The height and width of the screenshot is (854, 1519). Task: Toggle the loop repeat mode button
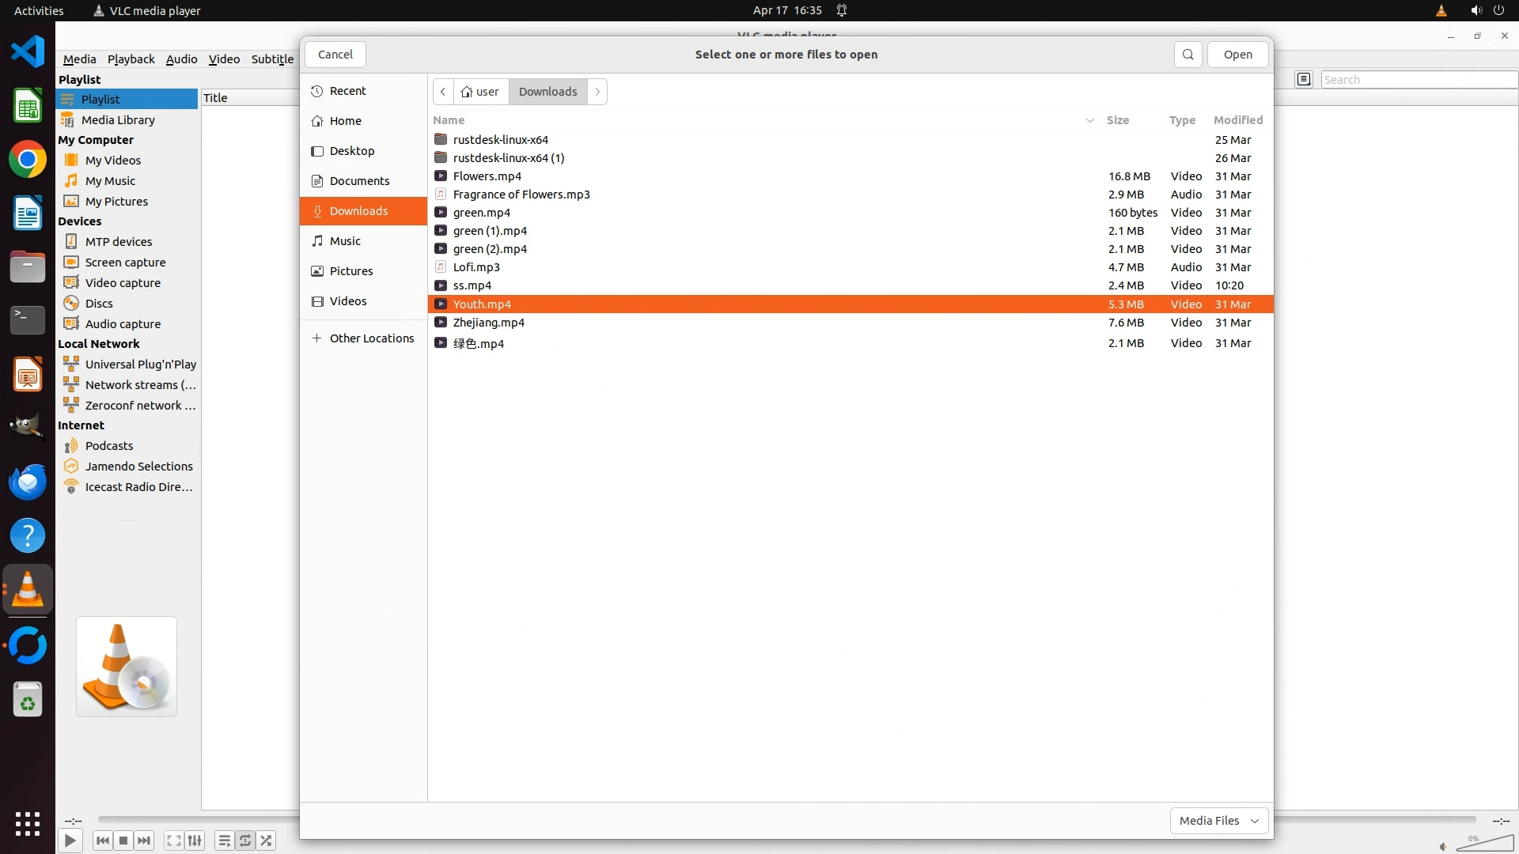[245, 841]
